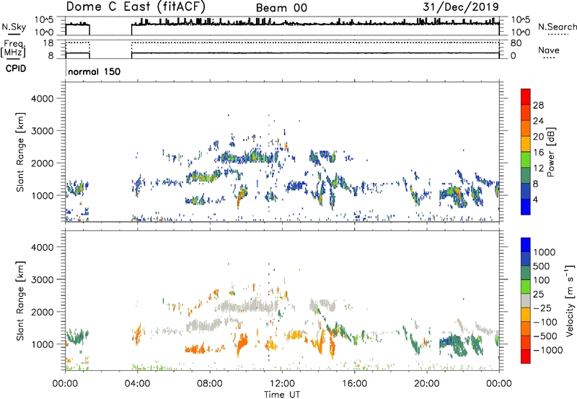Click the "16" value on the Power colorbar
The image size is (577, 399).
[538, 153]
